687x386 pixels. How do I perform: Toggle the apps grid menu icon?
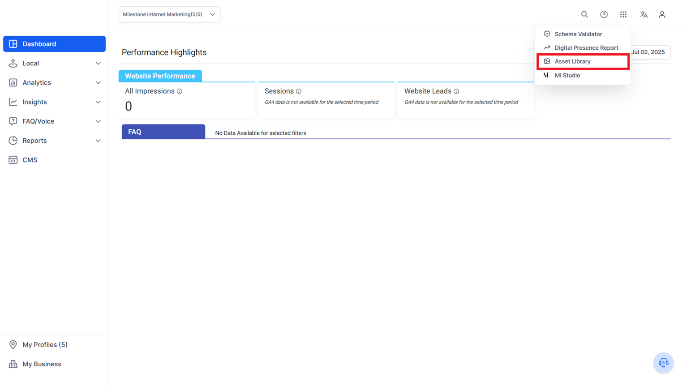pyautogui.click(x=623, y=14)
